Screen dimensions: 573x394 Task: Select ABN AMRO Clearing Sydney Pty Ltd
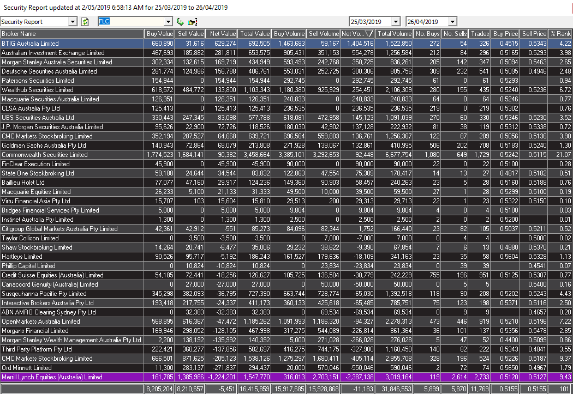click(286, 312)
